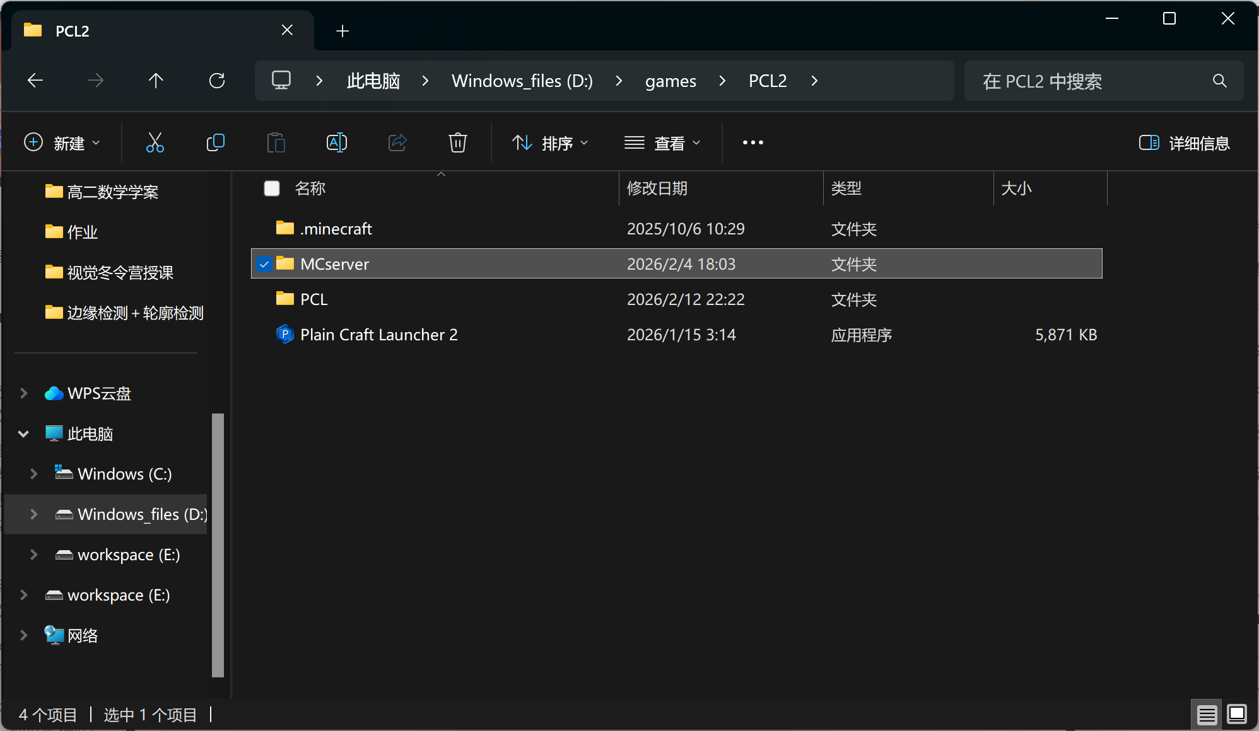Click the Rename icon in toolbar
The height and width of the screenshot is (731, 1259).
coord(336,143)
